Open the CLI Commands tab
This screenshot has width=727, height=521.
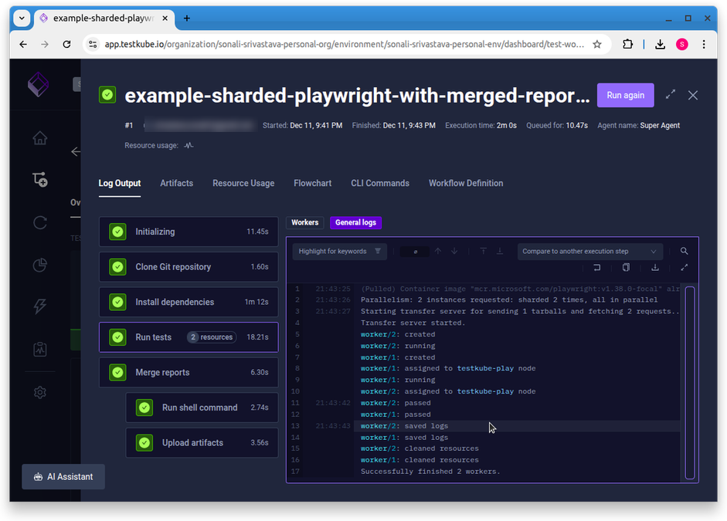[x=380, y=184]
